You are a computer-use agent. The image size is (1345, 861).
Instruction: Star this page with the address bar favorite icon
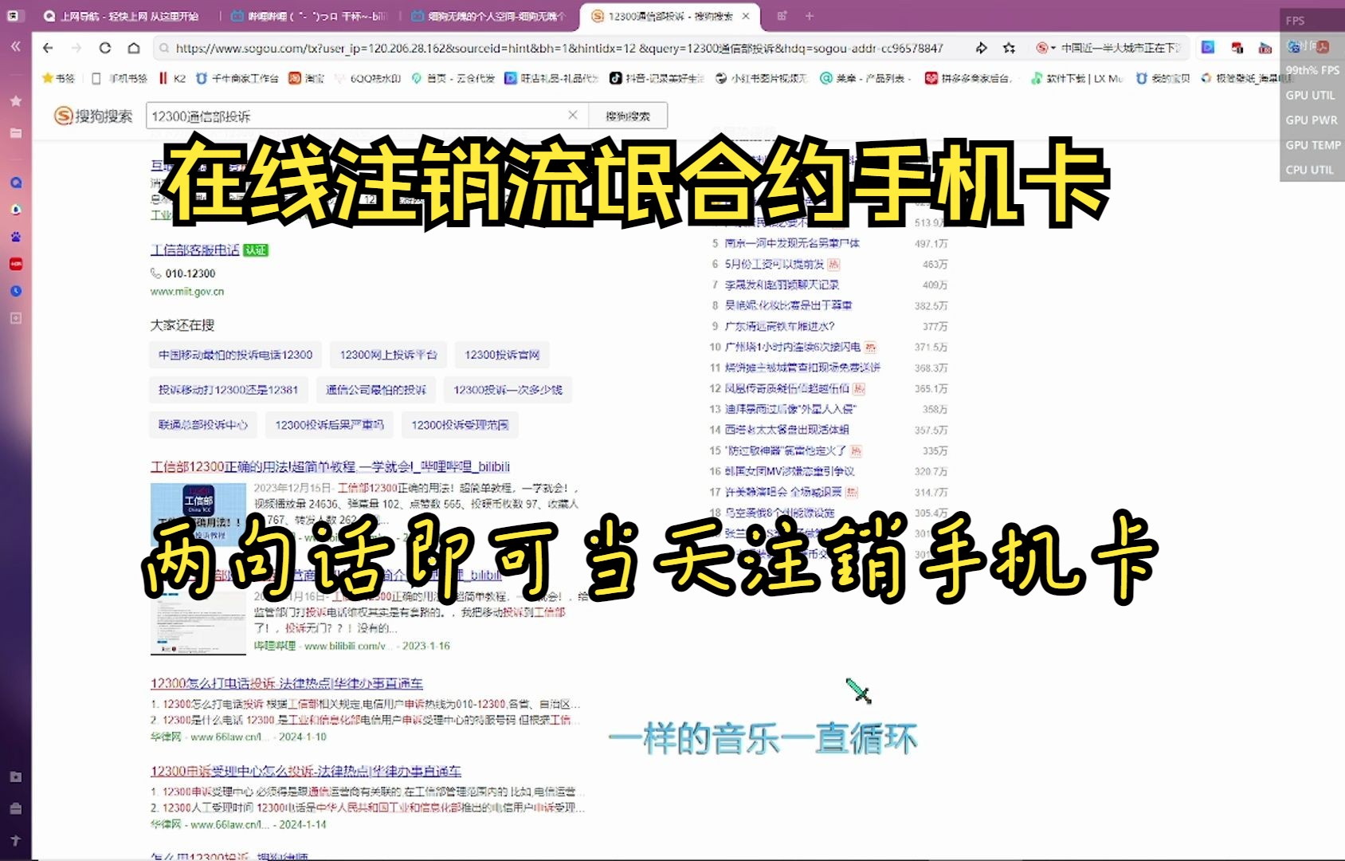pyautogui.click(x=1010, y=48)
